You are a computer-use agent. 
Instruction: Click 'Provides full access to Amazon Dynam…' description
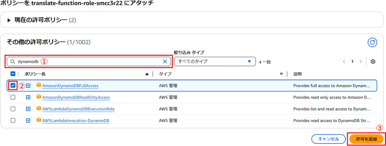coord(332,86)
